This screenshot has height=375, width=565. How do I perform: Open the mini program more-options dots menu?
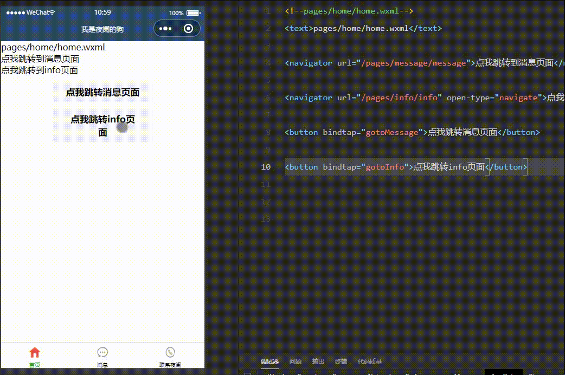pyautogui.click(x=165, y=29)
